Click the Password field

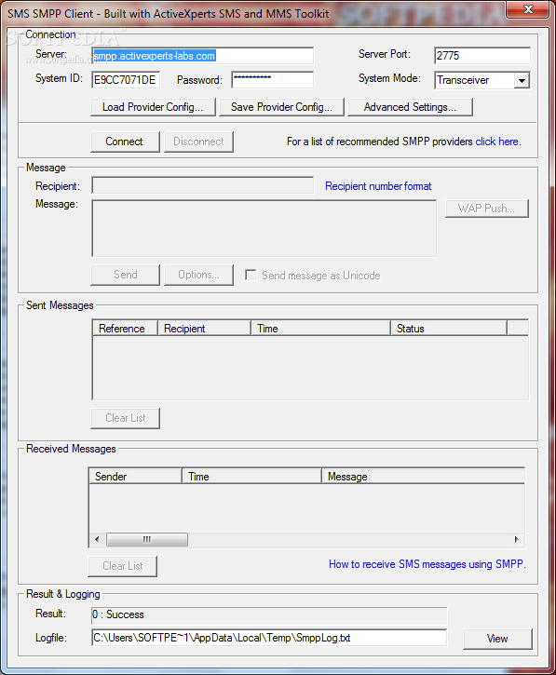[272, 80]
